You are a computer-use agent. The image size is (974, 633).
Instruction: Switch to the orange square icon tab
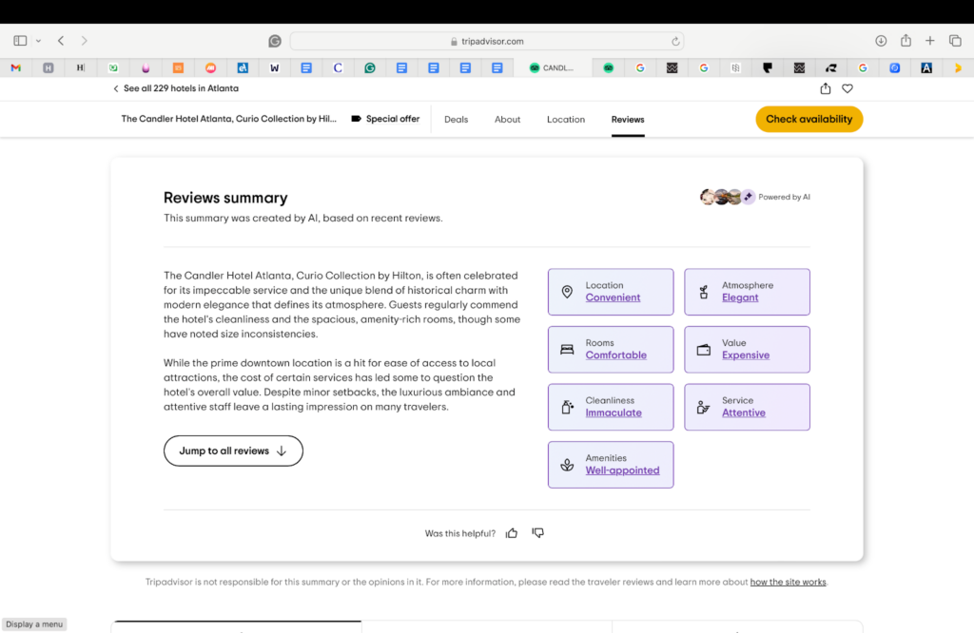coord(178,67)
